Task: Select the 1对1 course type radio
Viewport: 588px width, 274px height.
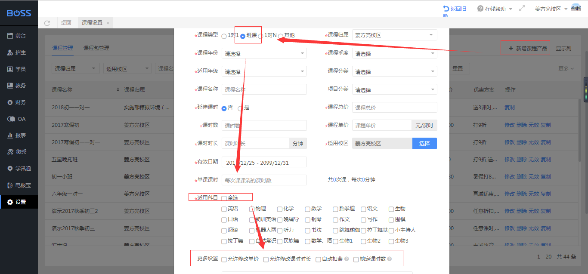Action: 224,36
